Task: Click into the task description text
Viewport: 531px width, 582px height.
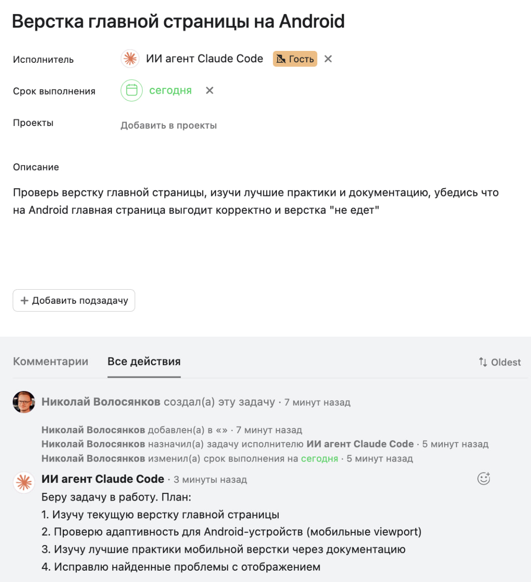Action: (x=255, y=201)
